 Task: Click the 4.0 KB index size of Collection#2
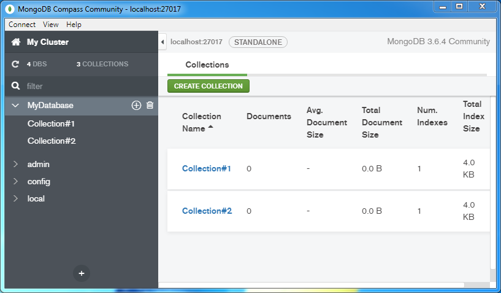[469, 211]
